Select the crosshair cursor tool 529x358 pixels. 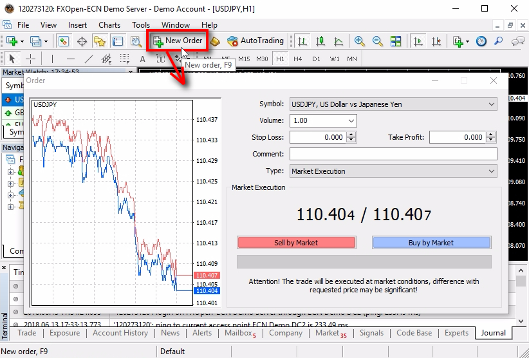(x=30, y=59)
